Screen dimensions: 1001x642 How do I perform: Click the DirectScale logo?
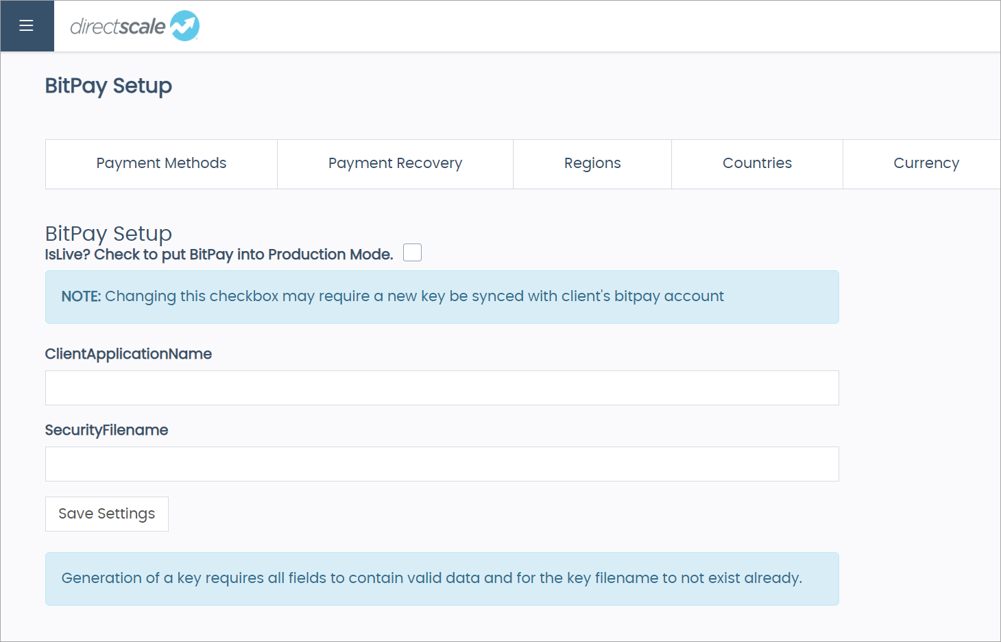(134, 25)
